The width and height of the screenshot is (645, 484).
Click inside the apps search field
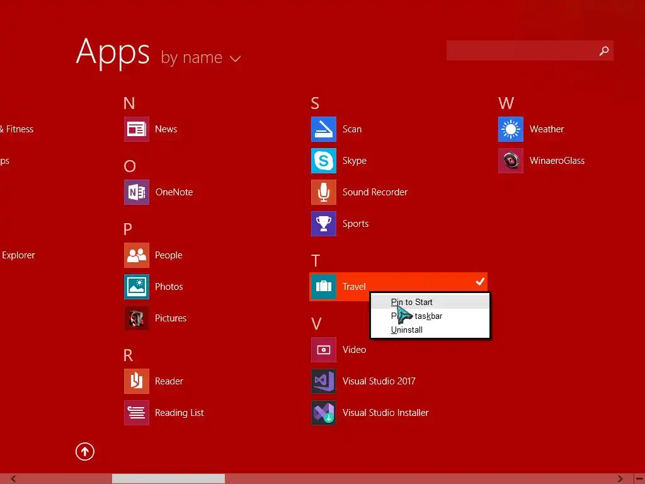(x=530, y=50)
